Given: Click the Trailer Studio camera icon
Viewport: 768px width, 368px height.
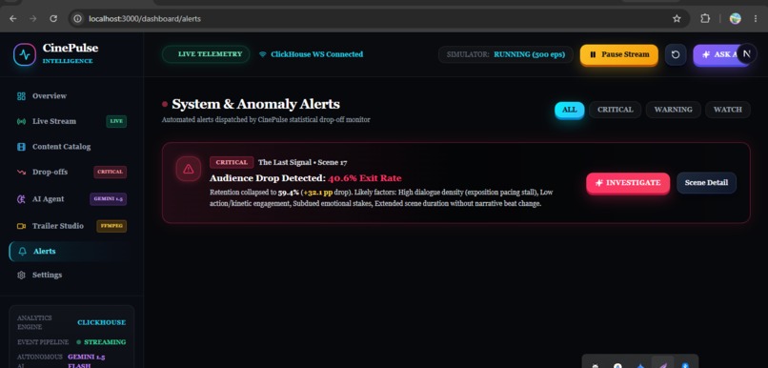Looking at the screenshot, I should [x=21, y=226].
